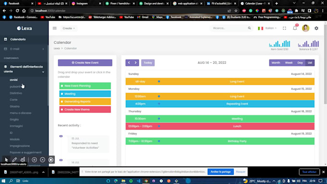Collapse Elementi dell'interfaccia utente section
This screenshot has width=327, height=184.
coord(24,69)
